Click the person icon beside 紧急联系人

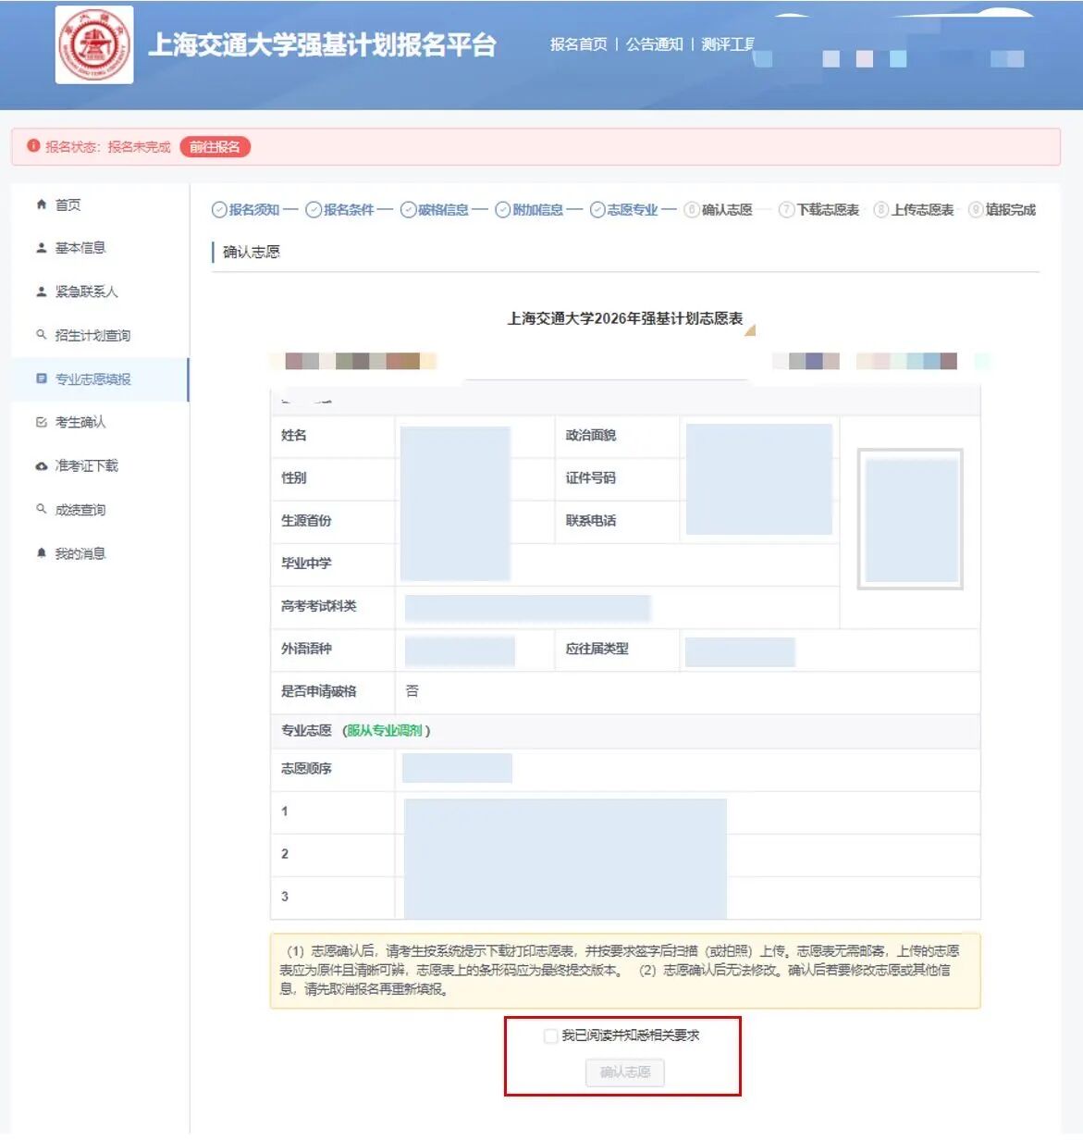41,291
